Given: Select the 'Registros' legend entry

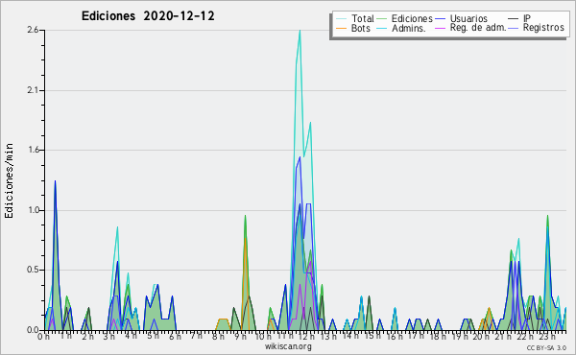Looking at the screenshot, I should coord(543,28).
